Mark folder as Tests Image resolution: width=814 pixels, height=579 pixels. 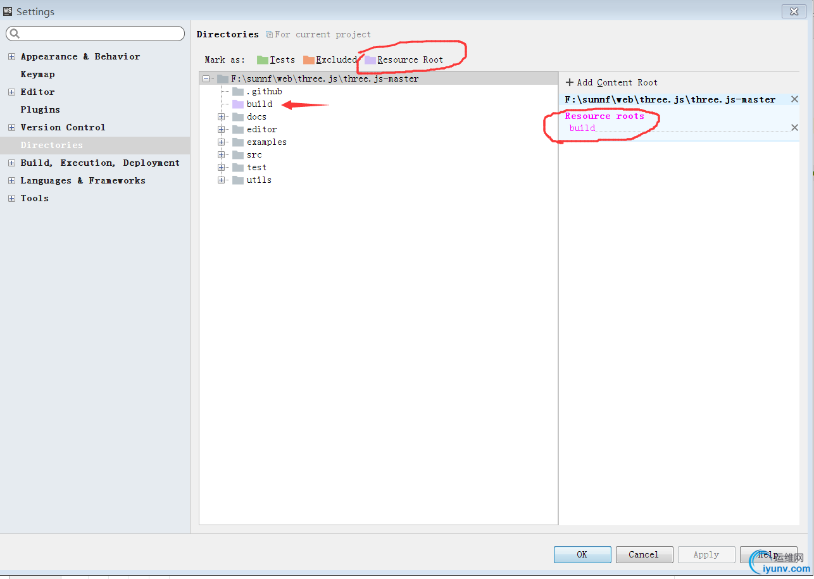tap(276, 59)
